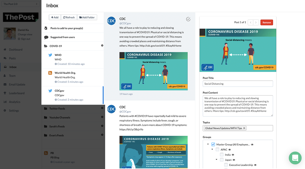Check the APAC group checkbox
This screenshot has height=169, width=305.
(217, 150)
